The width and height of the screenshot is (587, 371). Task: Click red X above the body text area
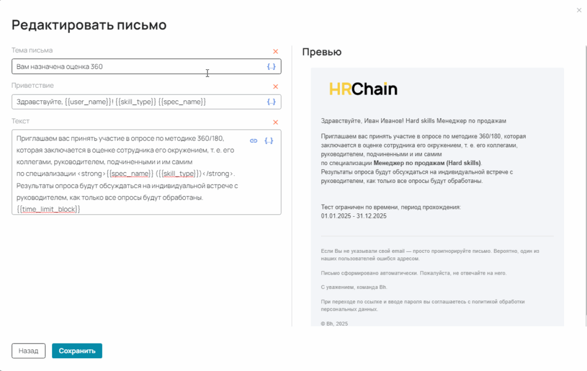[x=275, y=122]
